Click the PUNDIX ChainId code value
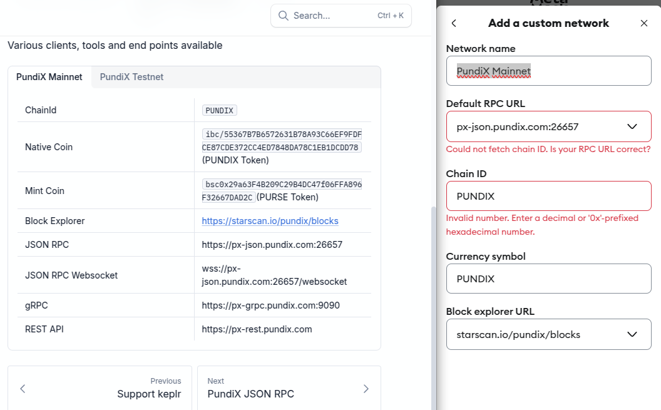Screen dimensions: 661x410 tap(219, 110)
